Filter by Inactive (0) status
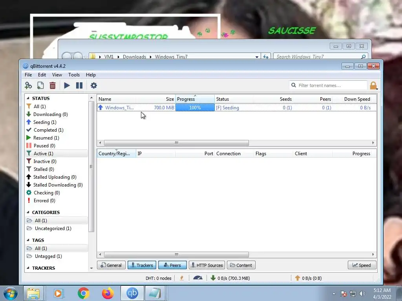The image size is (402, 301). point(57,161)
